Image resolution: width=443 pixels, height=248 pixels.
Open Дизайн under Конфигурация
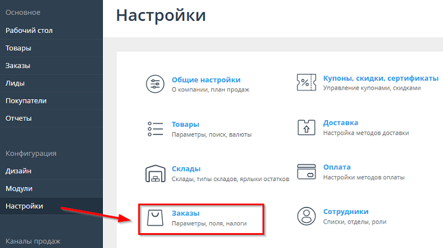pyautogui.click(x=18, y=171)
